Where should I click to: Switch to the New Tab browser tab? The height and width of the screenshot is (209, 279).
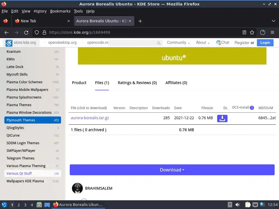click(x=42, y=21)
